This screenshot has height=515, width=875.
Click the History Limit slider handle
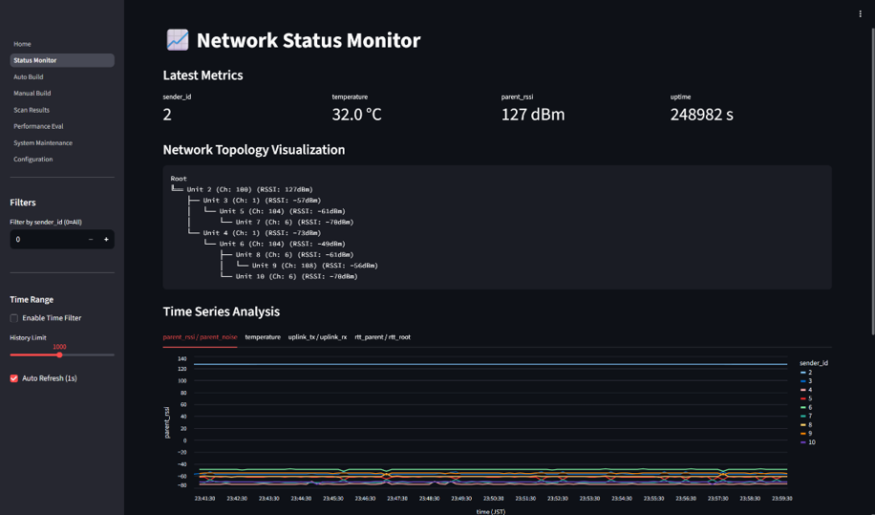click(59, 354)
